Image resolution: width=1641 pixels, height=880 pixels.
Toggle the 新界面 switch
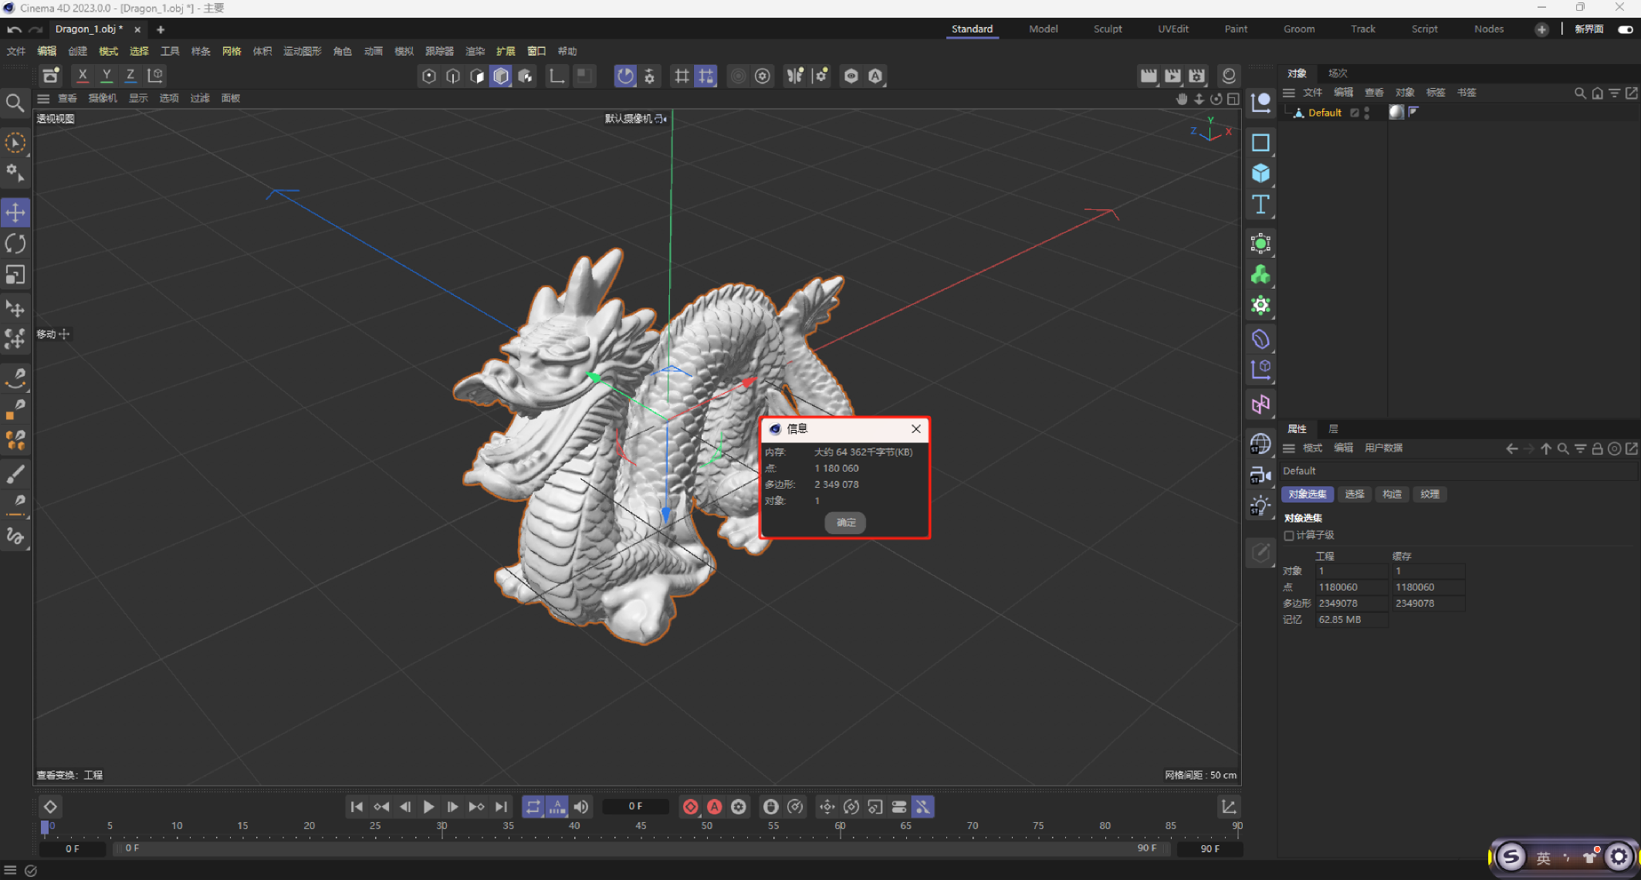click(x=1625, y=29)
